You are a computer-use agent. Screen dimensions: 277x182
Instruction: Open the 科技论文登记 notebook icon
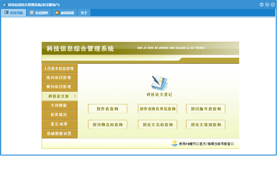(x=159, y=83)
